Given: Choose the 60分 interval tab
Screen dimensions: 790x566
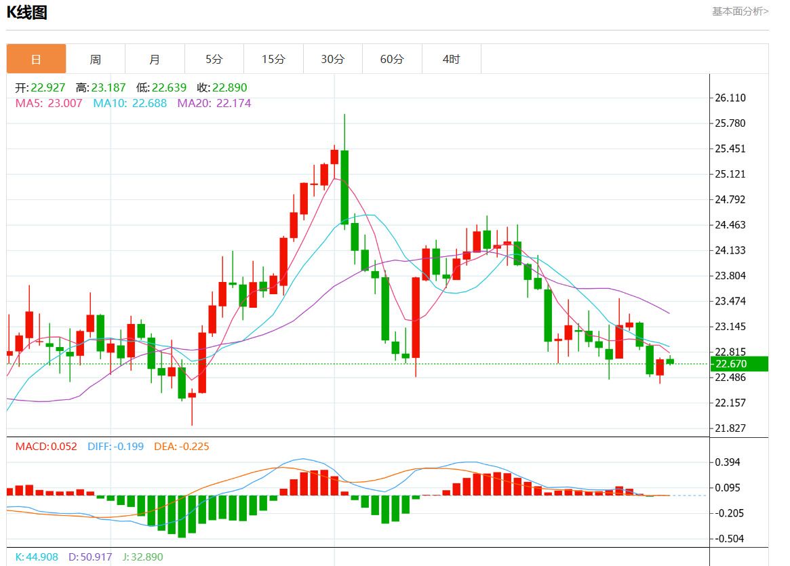Looking at the screenshot, I should point(392,59).
